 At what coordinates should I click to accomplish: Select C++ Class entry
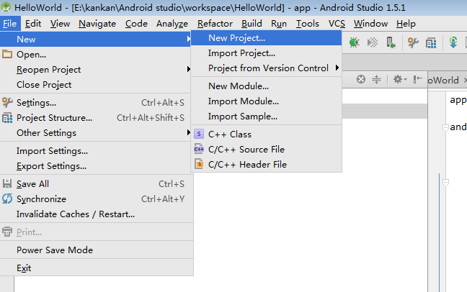pos(266,134)
